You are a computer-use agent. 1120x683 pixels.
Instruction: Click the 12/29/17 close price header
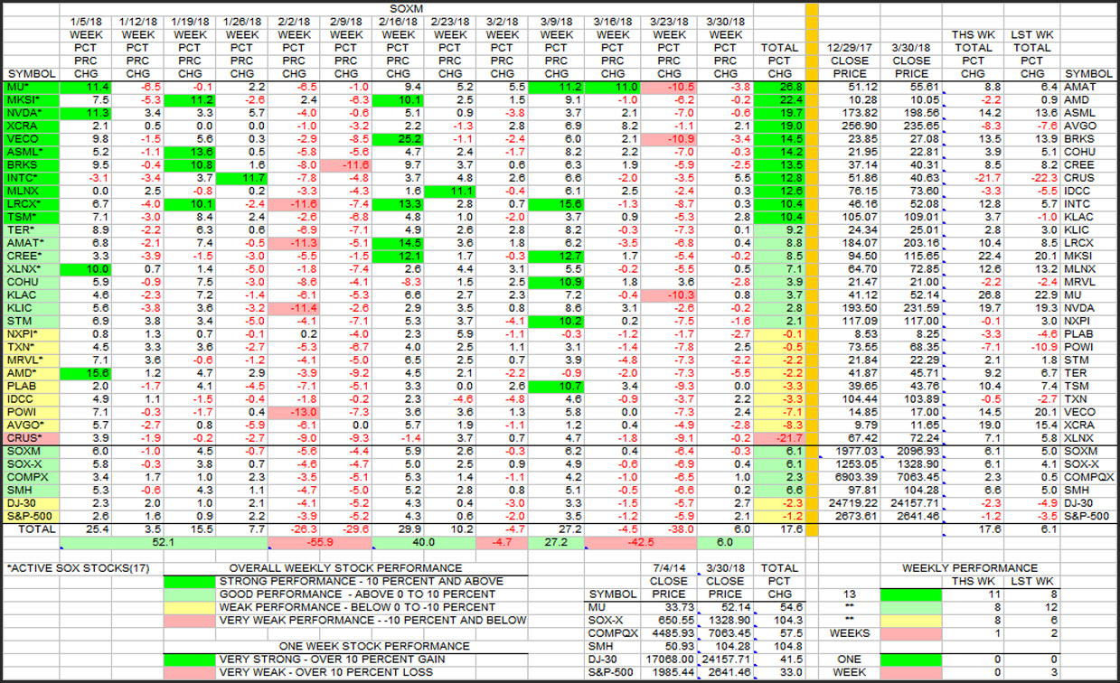tap(847, 48)
